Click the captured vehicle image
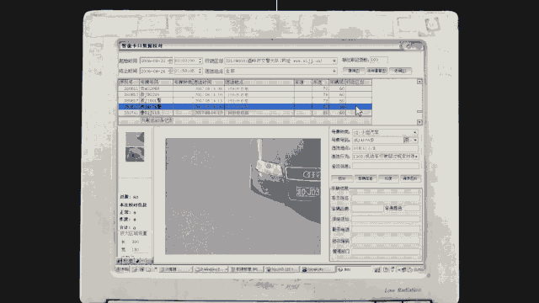The image size is (539, 303). point(243,196)
